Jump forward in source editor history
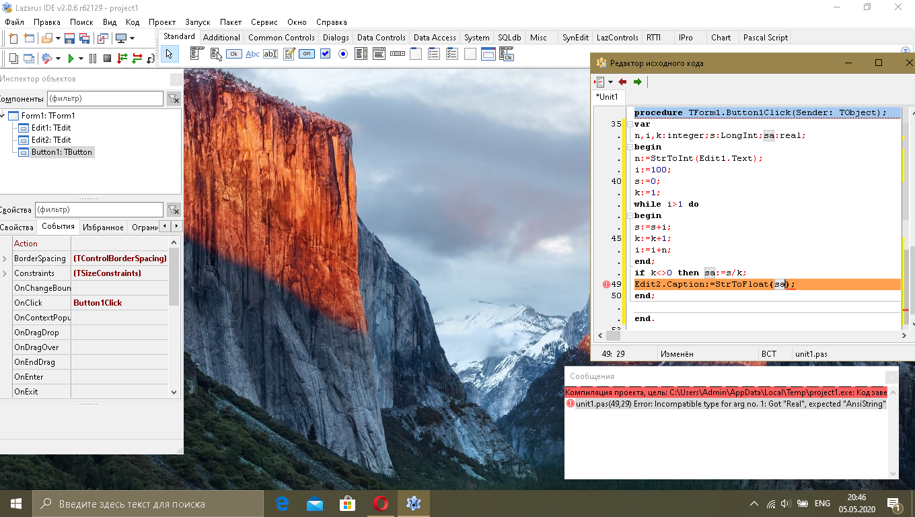 pyautogui.click(x=638, y=82)
